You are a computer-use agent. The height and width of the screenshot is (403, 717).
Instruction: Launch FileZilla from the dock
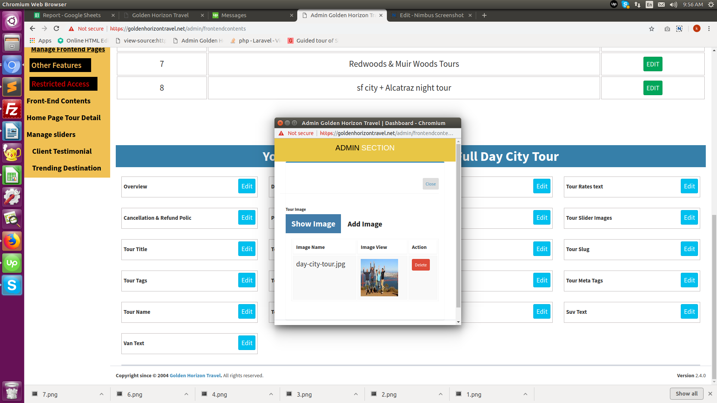12,109
